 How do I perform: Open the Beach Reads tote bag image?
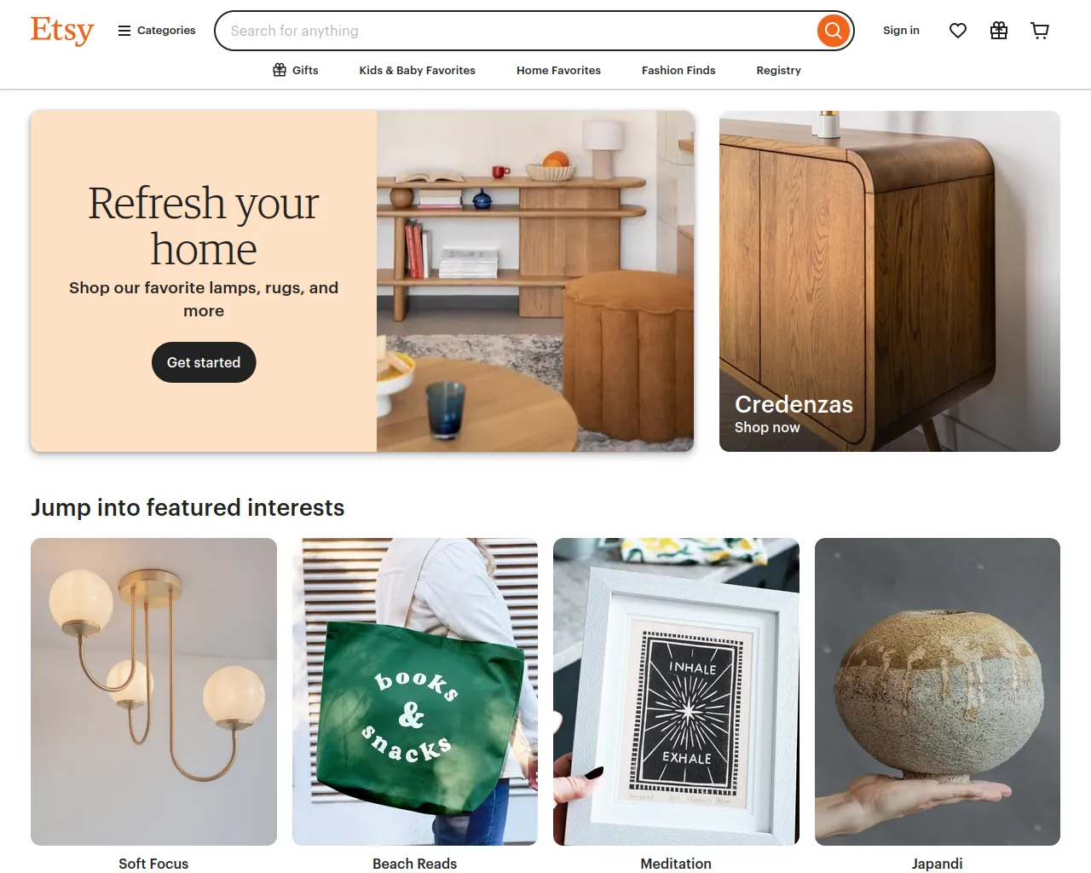(415, 691)
